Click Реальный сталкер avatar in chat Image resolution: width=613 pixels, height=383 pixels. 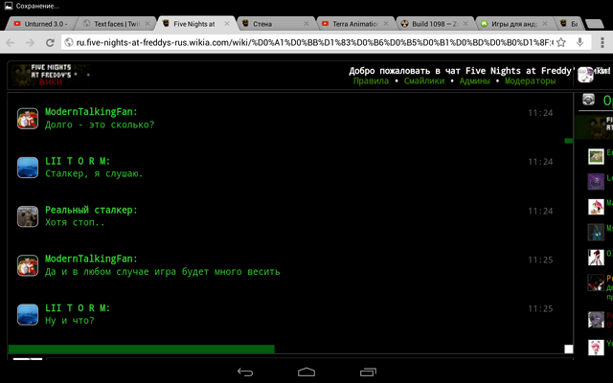[28, 216]
